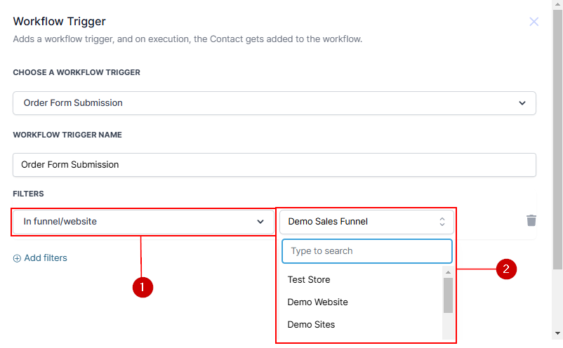Click up-down arrows on Demo Sales Funnel selector
This screenshot has height=348, width=563.
[x=442, y=222]
